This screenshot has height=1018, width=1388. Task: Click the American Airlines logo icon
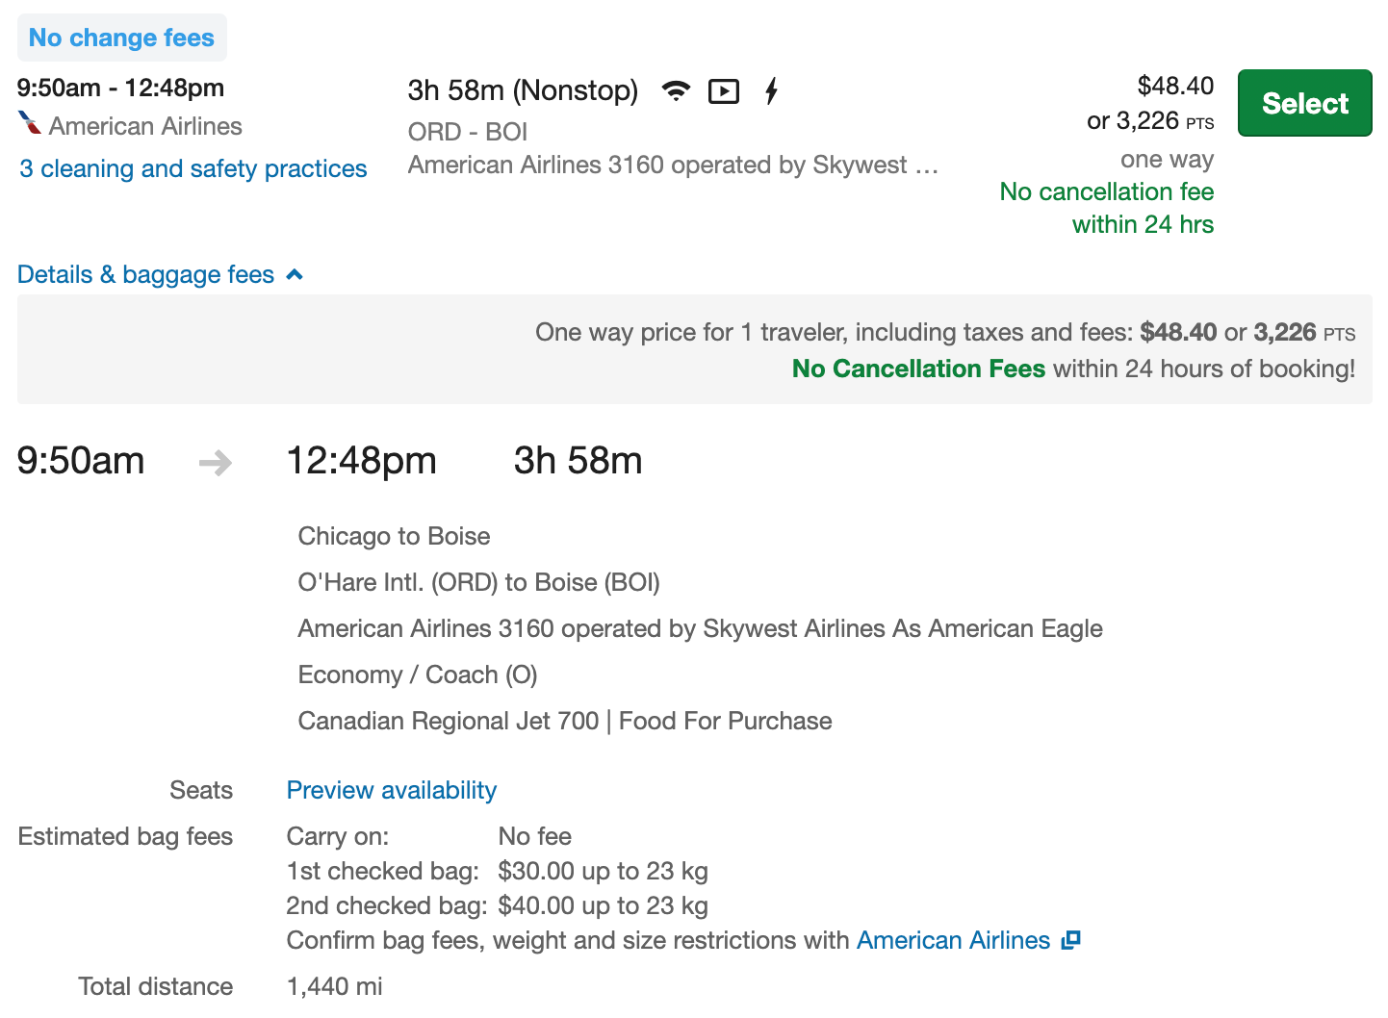click(x=30, y=124)
